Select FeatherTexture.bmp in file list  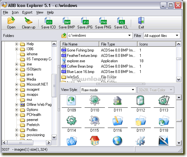click(82, 56)
